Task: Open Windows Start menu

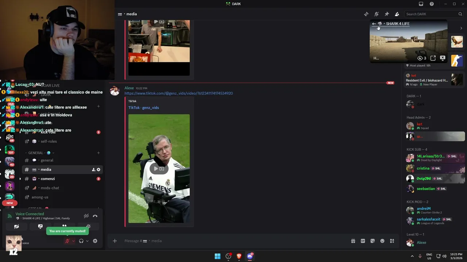Action: point(217,256)
